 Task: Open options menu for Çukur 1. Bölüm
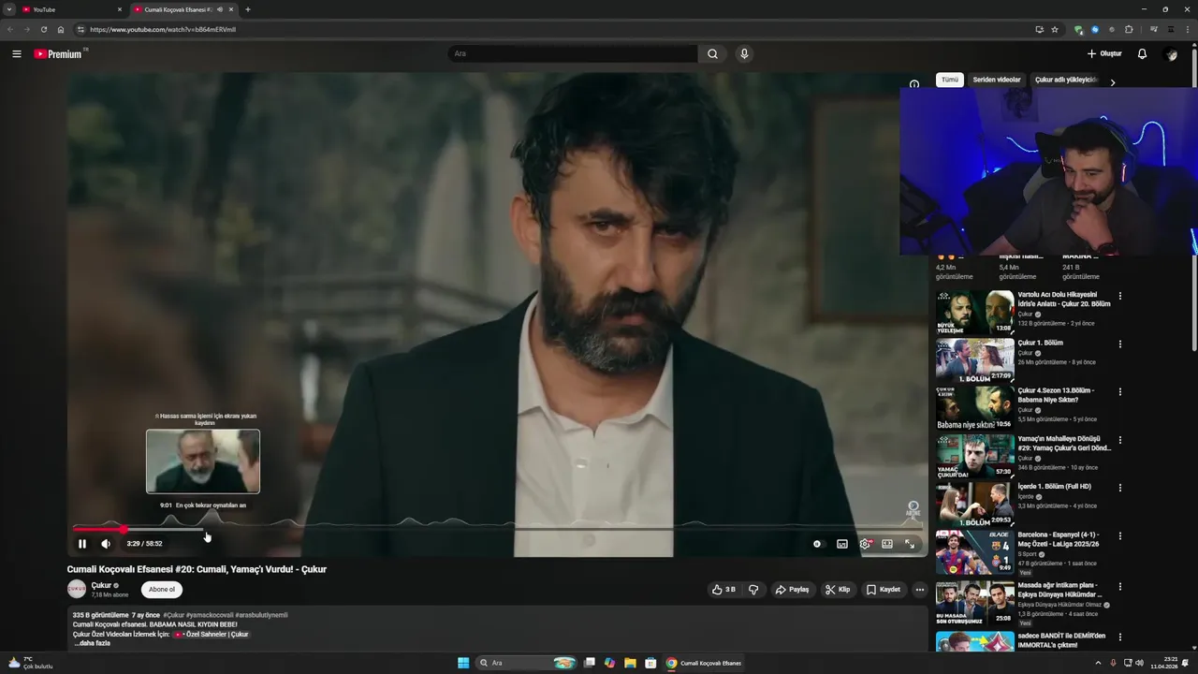1119,344
